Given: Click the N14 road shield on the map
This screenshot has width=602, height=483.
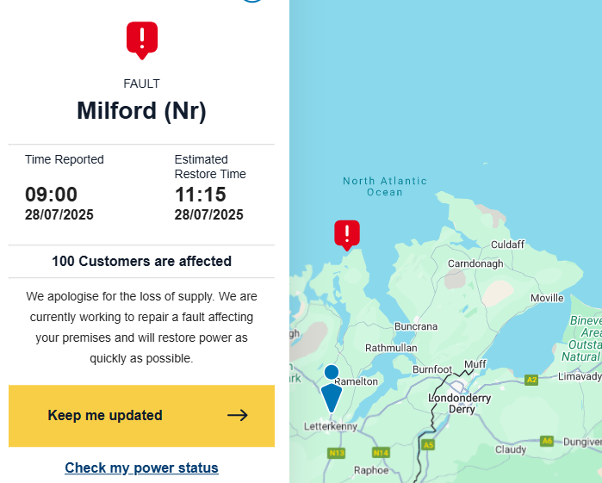Looking at the screenshot, I should pos(381,452).
